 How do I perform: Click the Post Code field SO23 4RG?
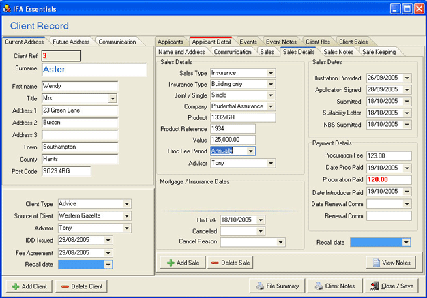pos(66,171)
